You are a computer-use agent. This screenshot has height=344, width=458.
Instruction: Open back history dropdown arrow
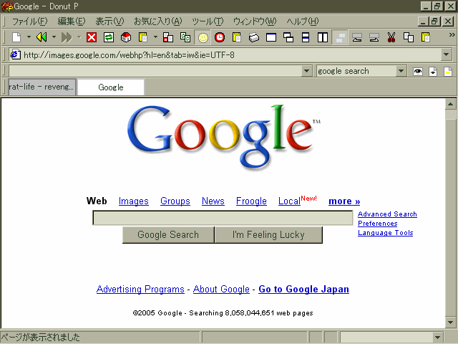pos(54,37)
